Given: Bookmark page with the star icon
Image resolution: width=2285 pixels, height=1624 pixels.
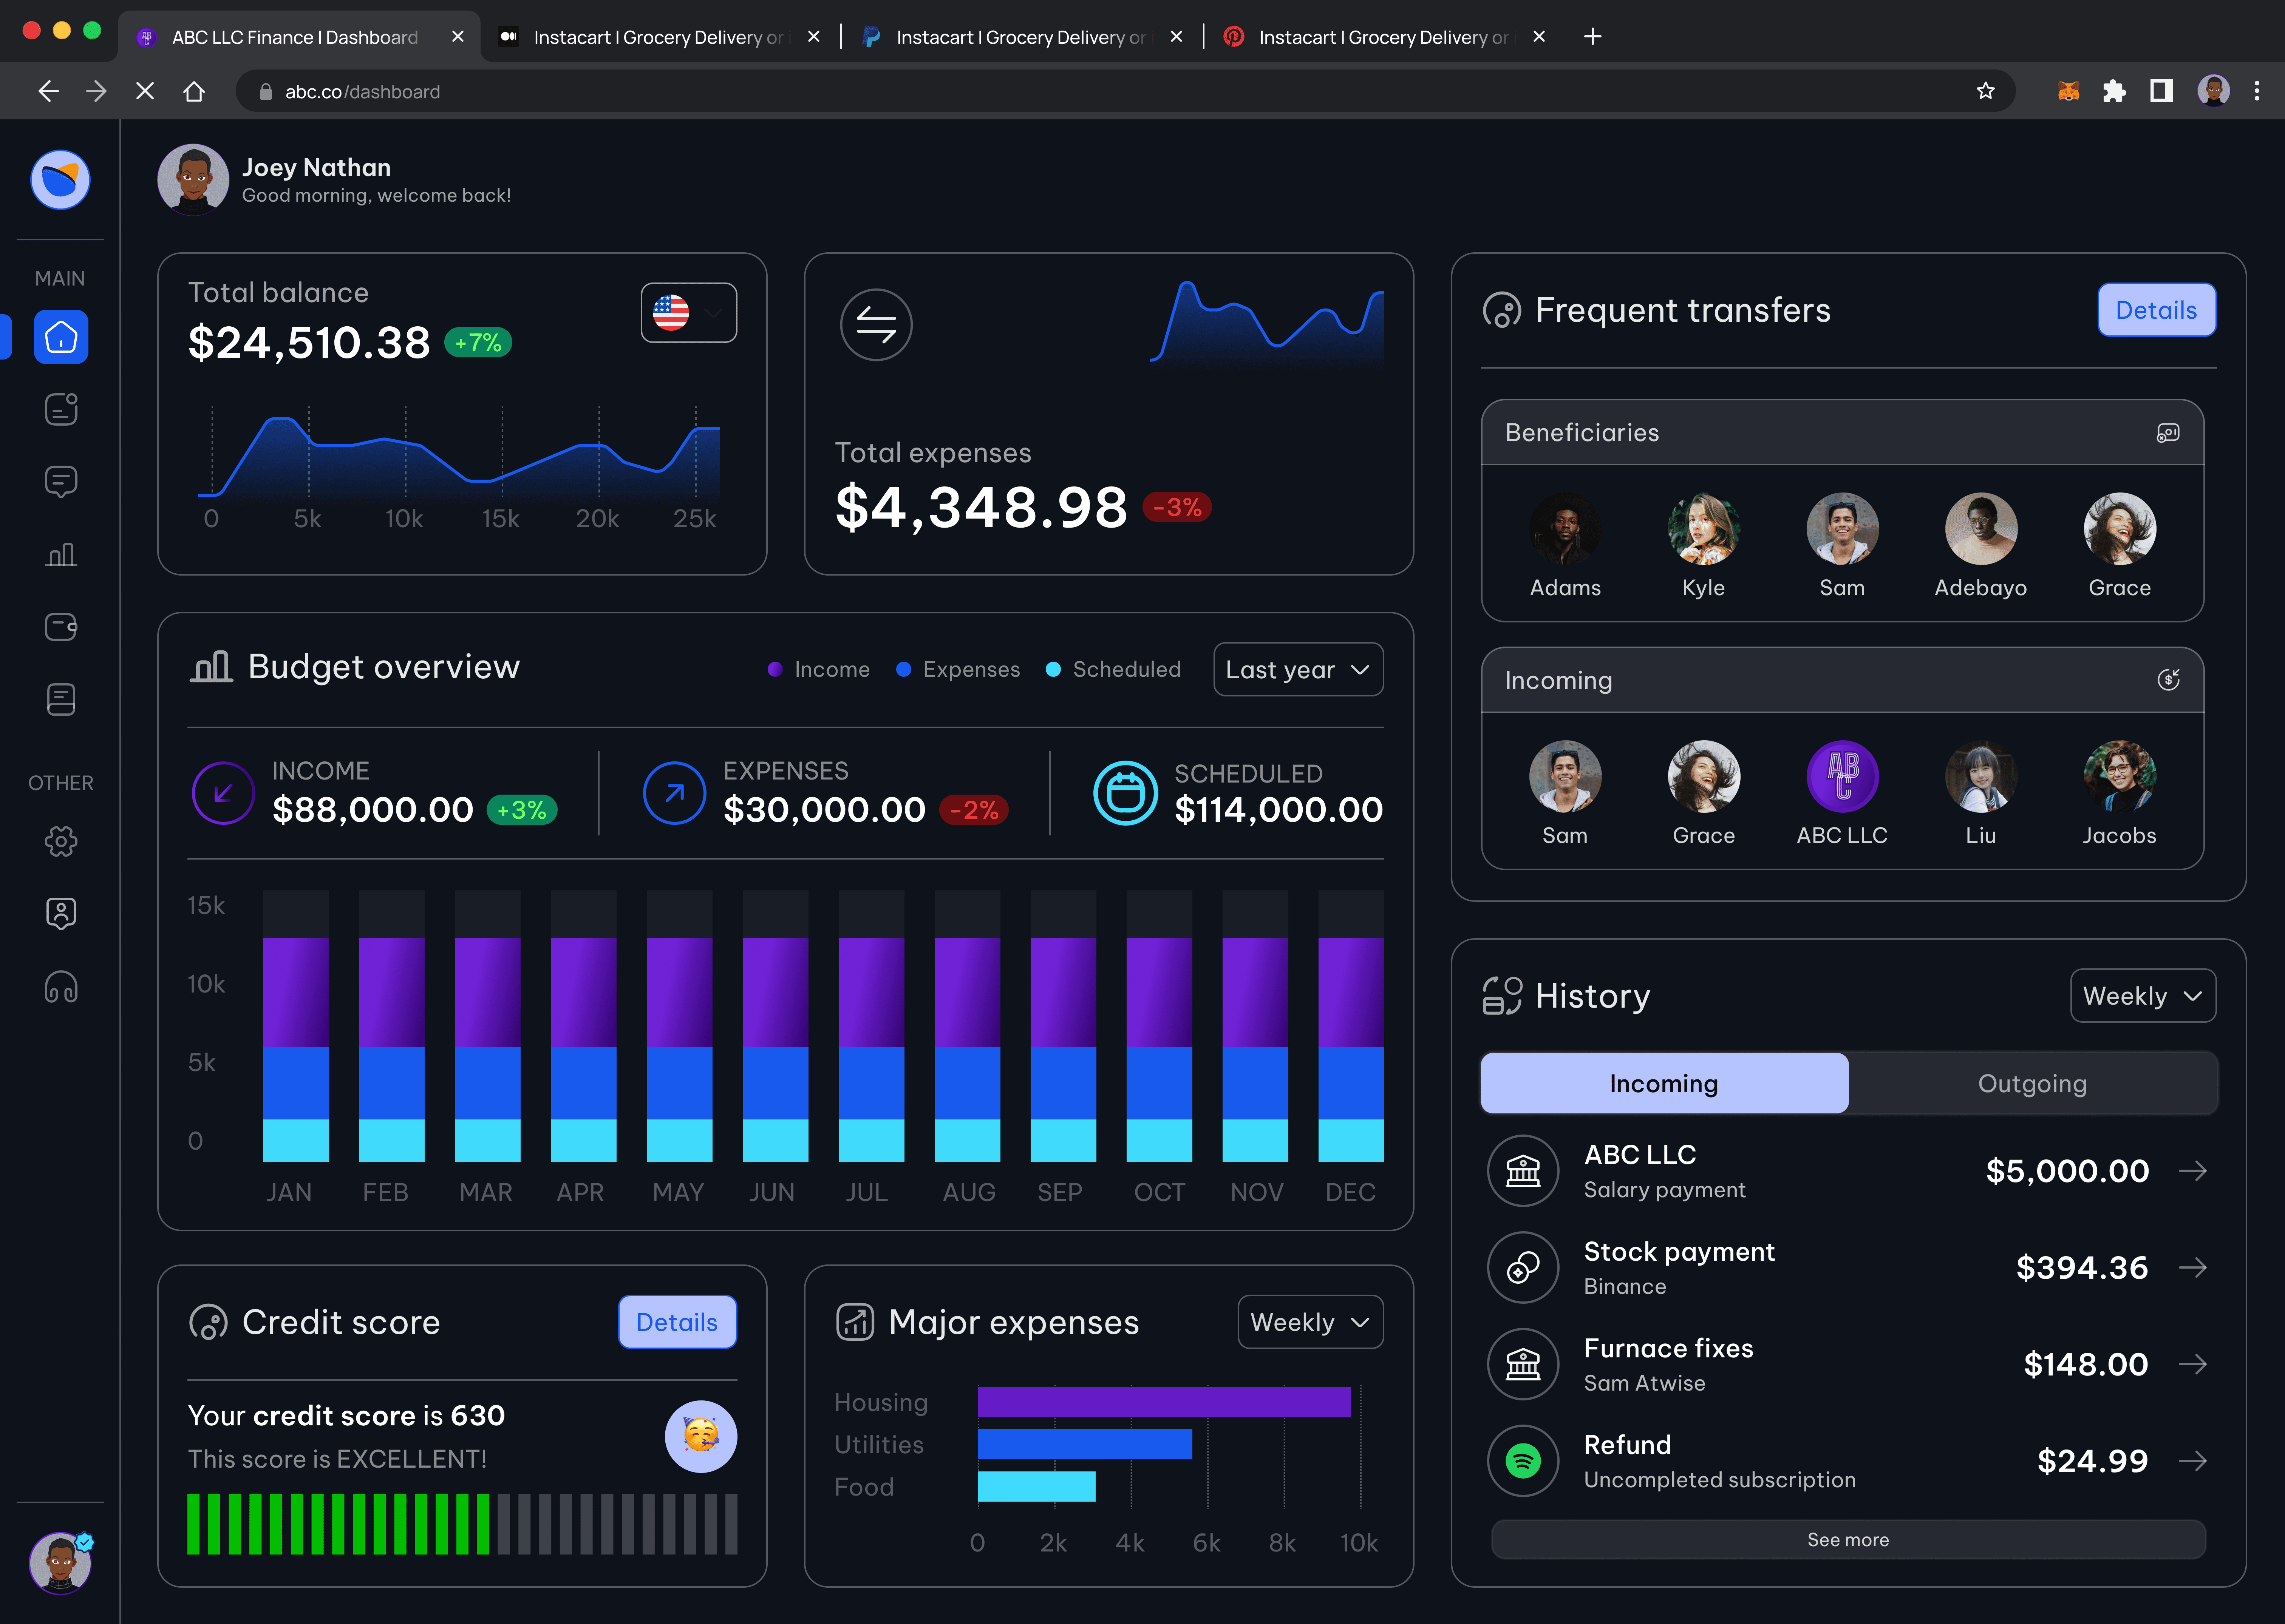Looking at the screenshot, I should pyautogui.click(x=1986, y=91).
